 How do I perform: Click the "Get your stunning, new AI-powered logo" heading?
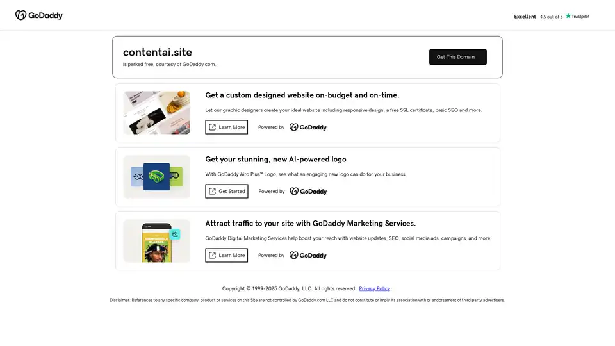[275, 159]
